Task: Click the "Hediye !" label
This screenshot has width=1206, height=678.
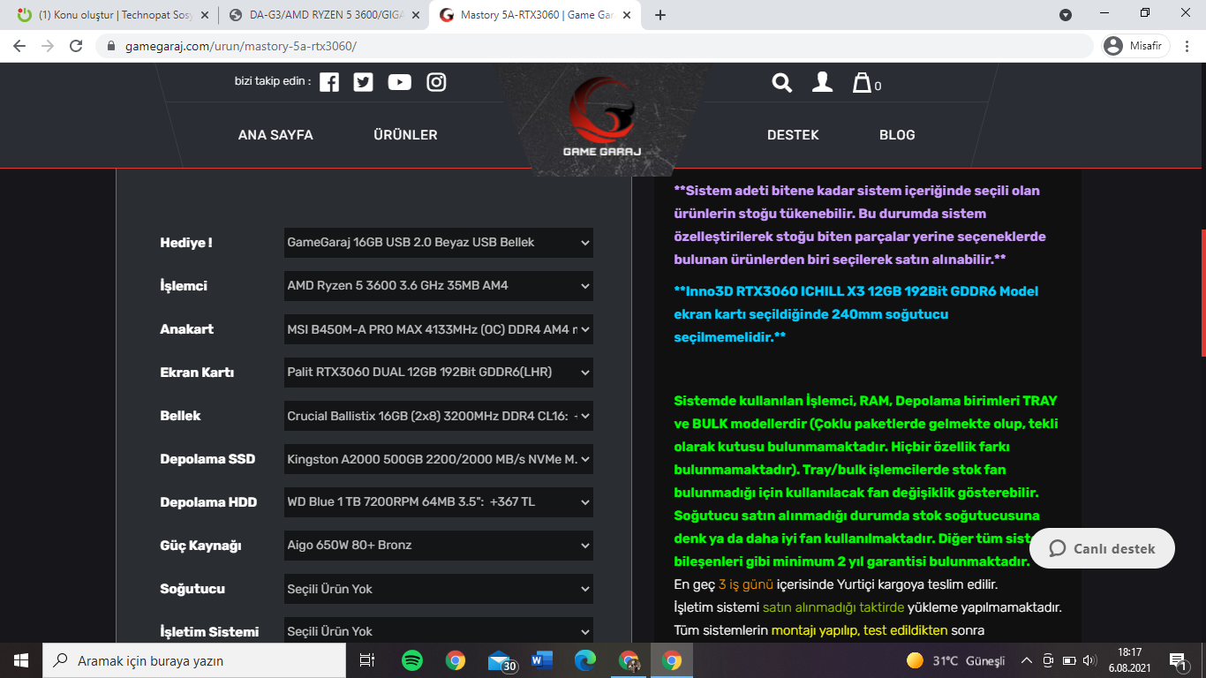Action: coord(186,243)
